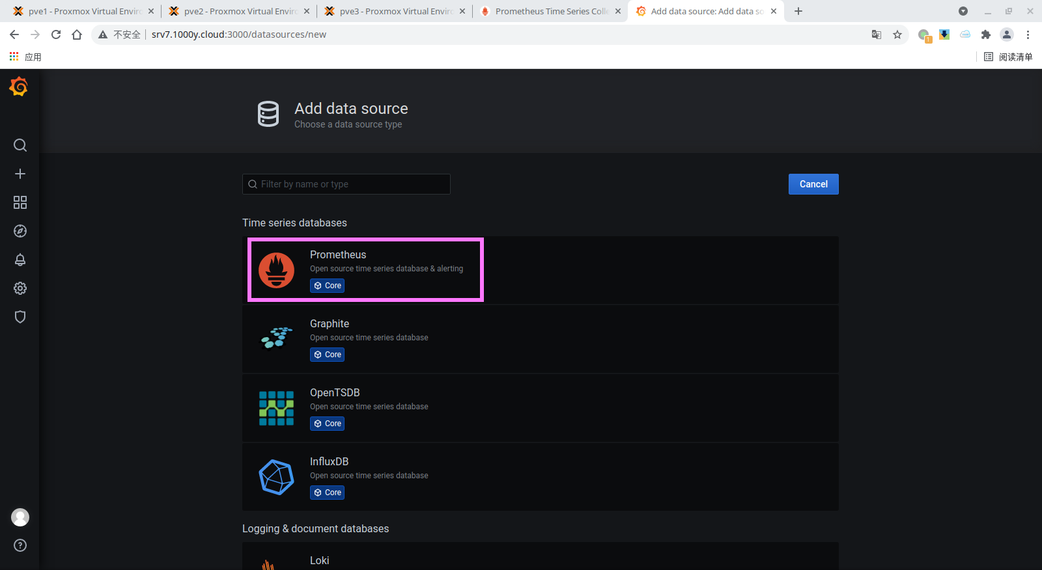Open the Configuration gear icon

click(20, 288)
